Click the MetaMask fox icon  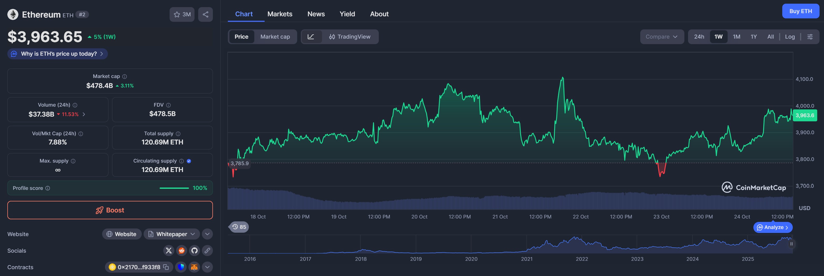tap(194, 267)
